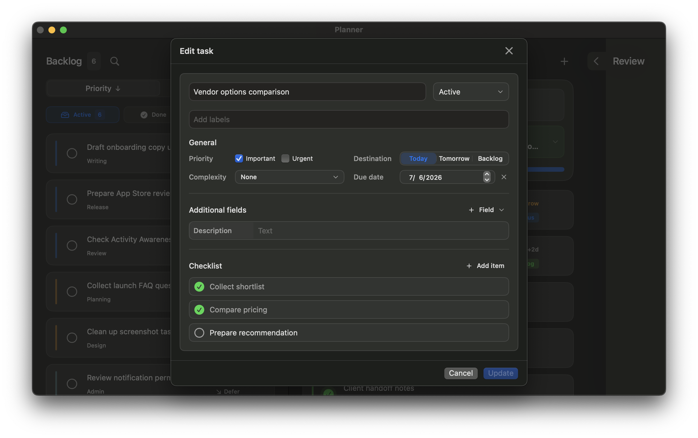Click the Update button
Viewport: 698px width, 438px height.
pos(500,373)
